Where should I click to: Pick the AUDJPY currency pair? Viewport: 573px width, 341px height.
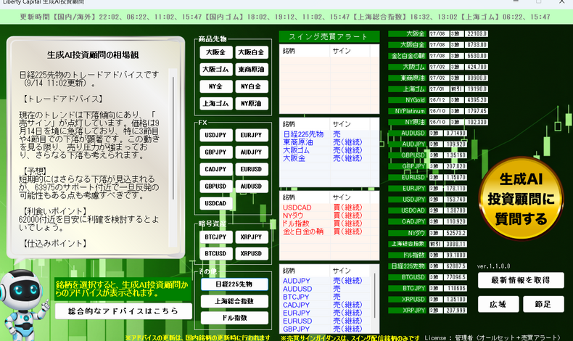(x=252, y=152)
